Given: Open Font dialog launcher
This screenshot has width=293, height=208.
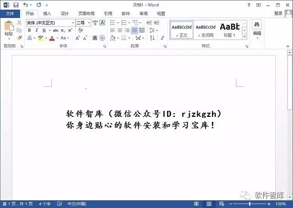Looking at the screenshot, I should pos(104,46).
